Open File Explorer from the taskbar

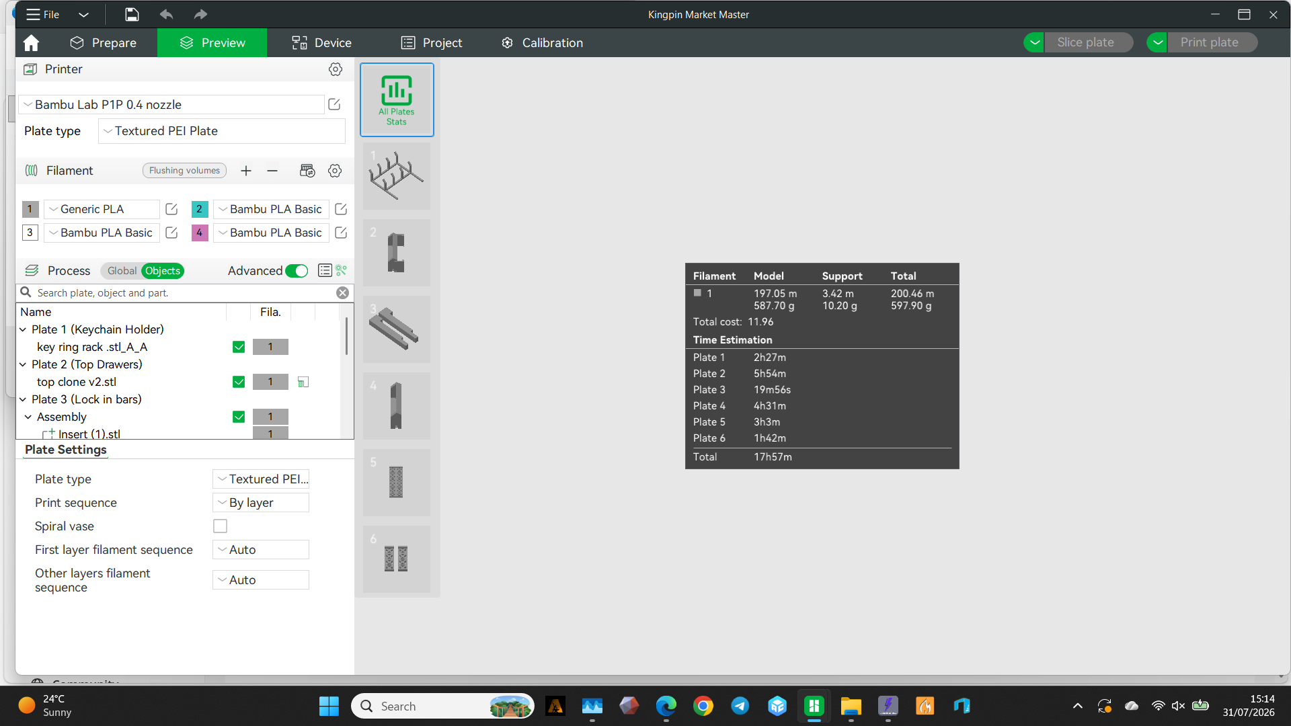tap(851, 706)
